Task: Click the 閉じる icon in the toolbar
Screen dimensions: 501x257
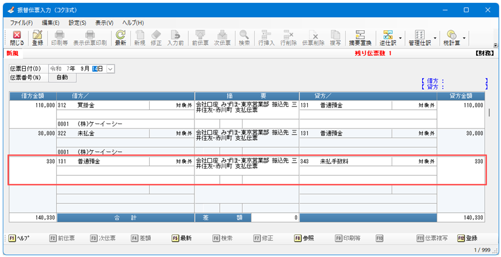Action: coord(17,38)
